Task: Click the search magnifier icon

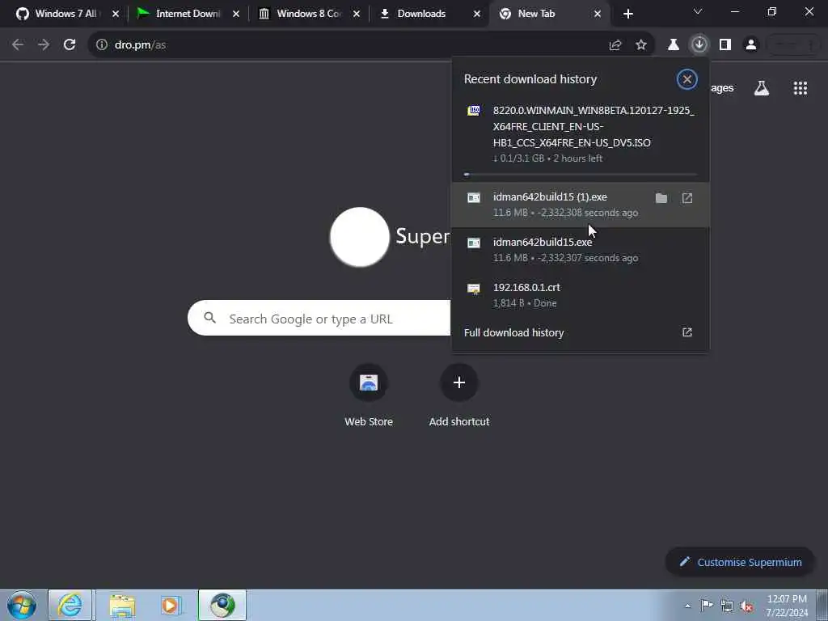Action: pyautogui.click(x=209, y=318)
